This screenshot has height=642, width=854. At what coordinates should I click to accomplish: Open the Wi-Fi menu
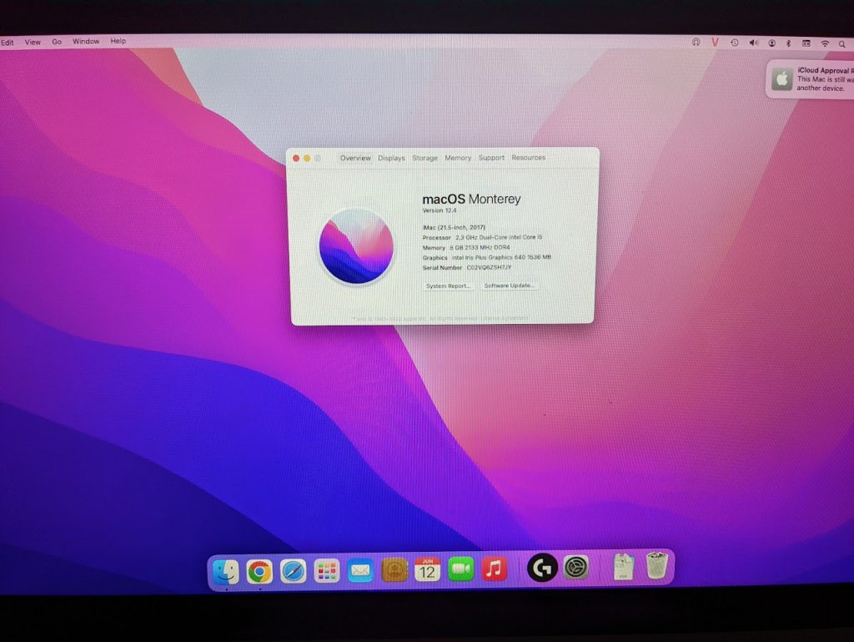point(825,43)
